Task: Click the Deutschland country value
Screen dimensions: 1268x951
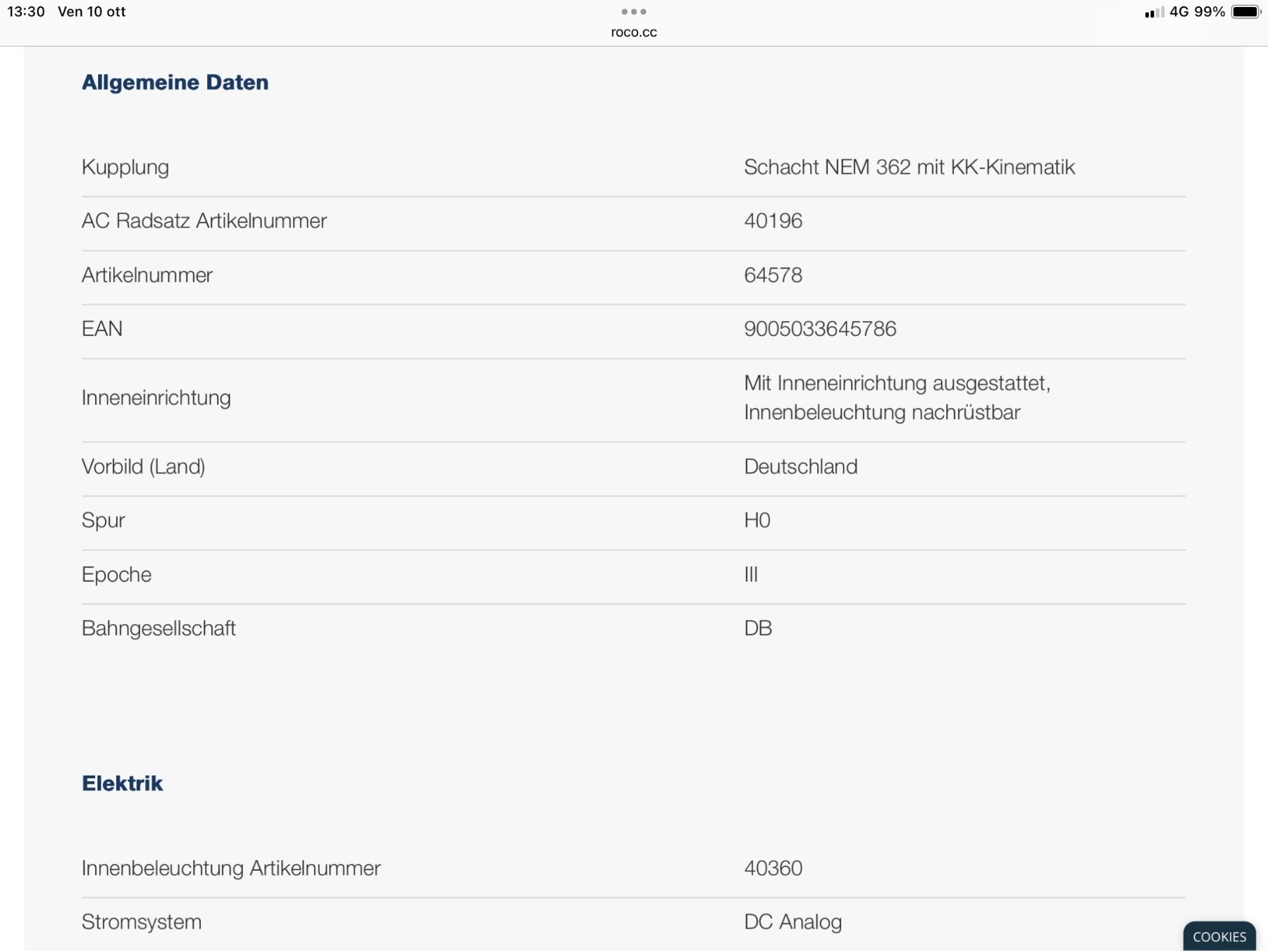Action: (x=801, y=466)
